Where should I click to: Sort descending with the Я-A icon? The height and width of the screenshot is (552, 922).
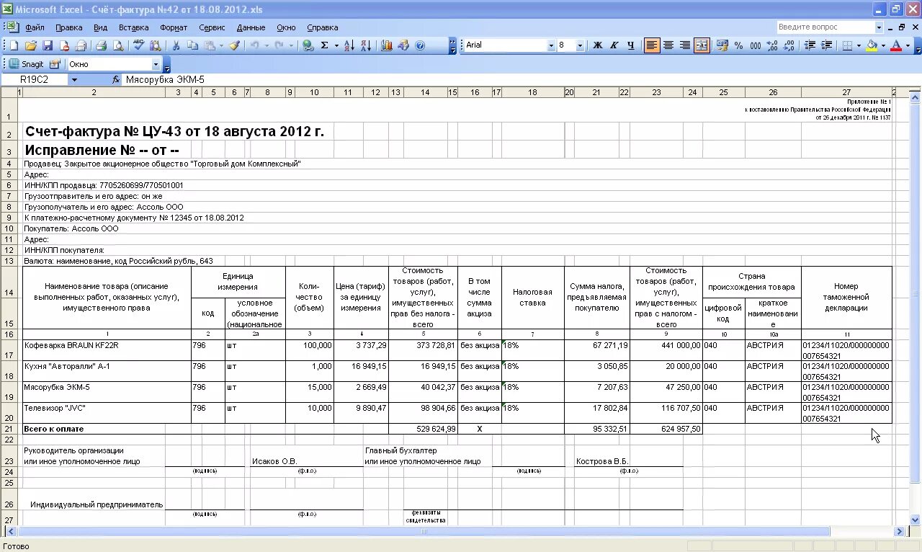(365, 45)
